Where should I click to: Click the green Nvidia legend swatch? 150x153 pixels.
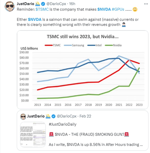coord(109,45)
